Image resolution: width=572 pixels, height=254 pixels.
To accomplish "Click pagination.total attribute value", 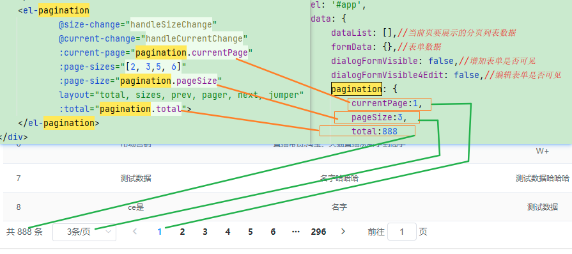I will (141, 109).
